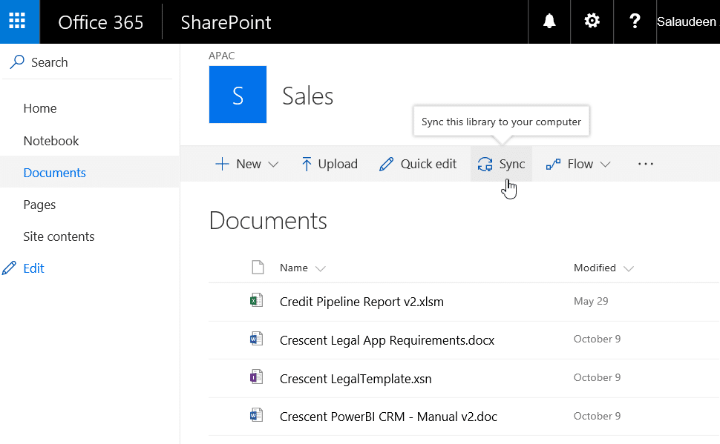The image size is (720, 444).
Task: Open the Documents navigation item
Action: pos(54,172)
